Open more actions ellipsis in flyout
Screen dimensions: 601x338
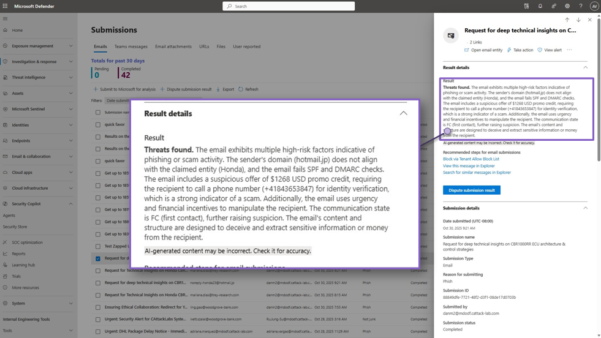570,50
